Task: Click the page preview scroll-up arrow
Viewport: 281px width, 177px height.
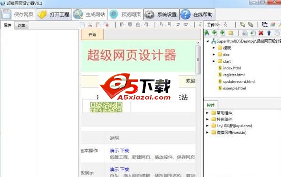Action: (x=198, y=43)
